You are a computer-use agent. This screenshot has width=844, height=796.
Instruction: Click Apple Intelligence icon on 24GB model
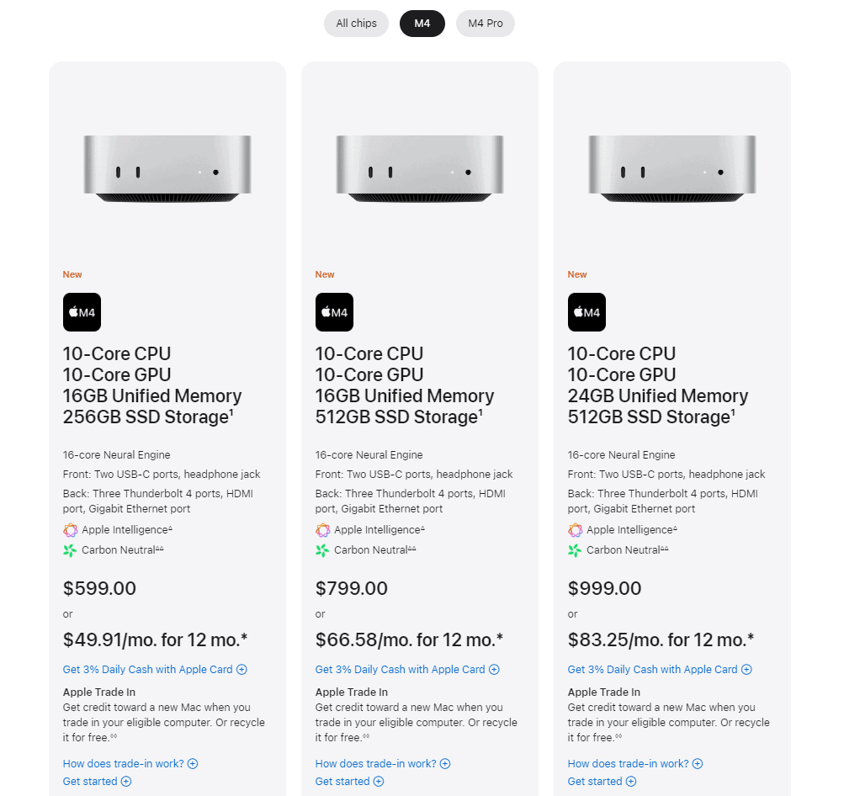[576, 530]
